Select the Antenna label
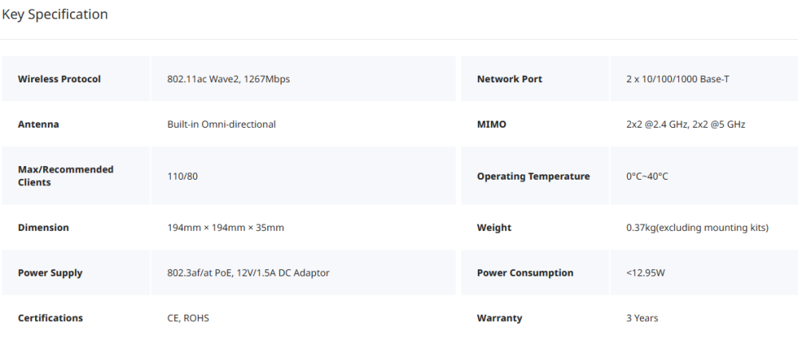798x345 pixels. (x=38, y=125)
